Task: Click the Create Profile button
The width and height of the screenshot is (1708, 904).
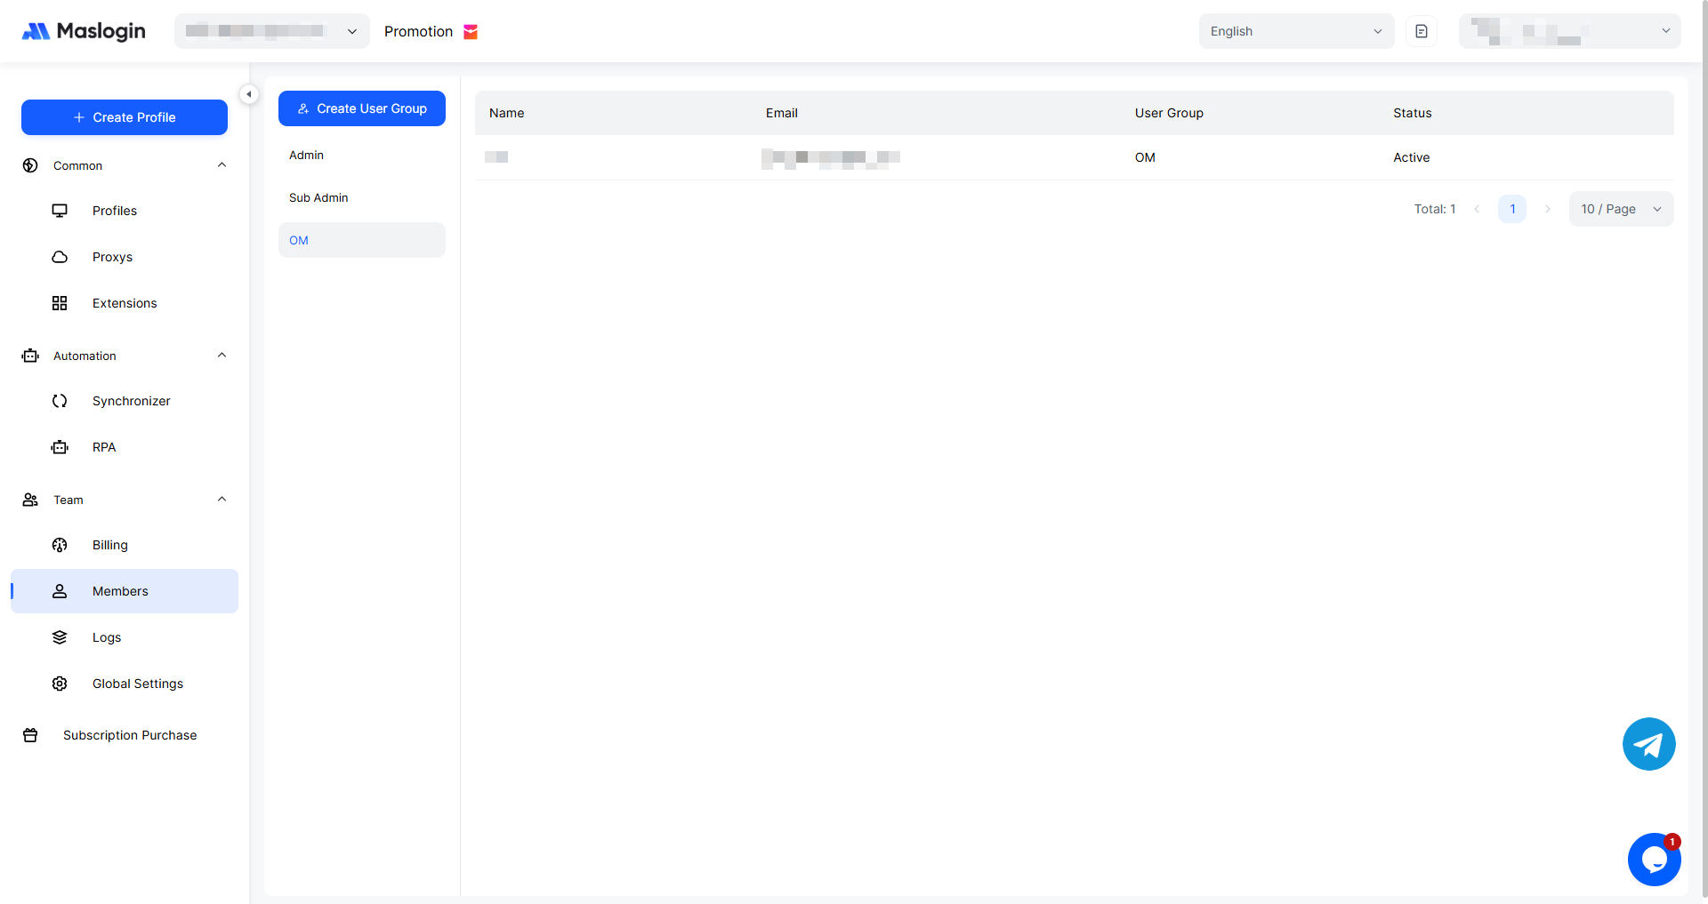Action: (125, 117)
